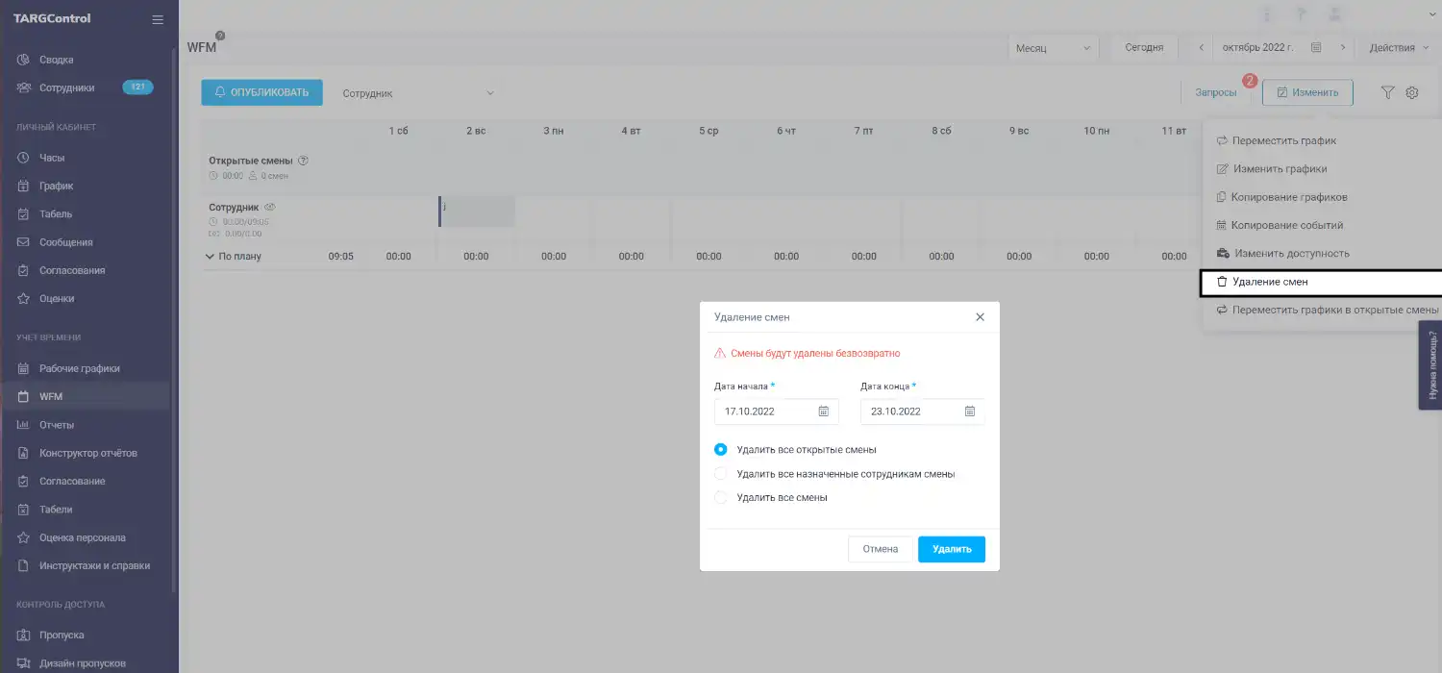The image size is (1442, 673).
Task: Click the Отмена button
Action: (x=881, y=549)
